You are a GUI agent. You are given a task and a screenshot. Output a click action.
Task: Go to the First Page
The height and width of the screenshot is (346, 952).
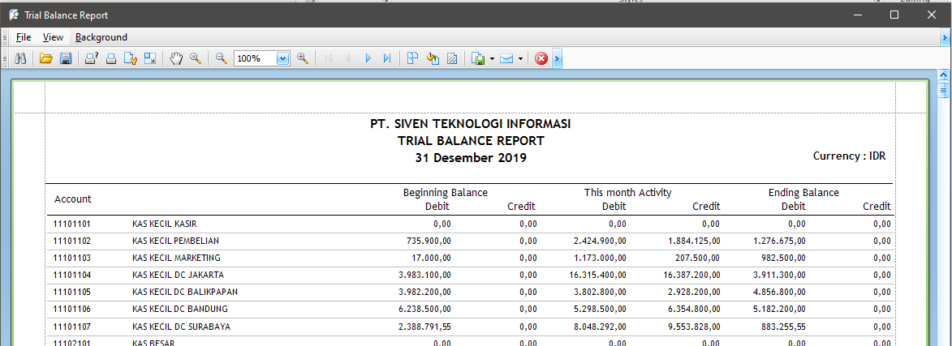[329, 58]
